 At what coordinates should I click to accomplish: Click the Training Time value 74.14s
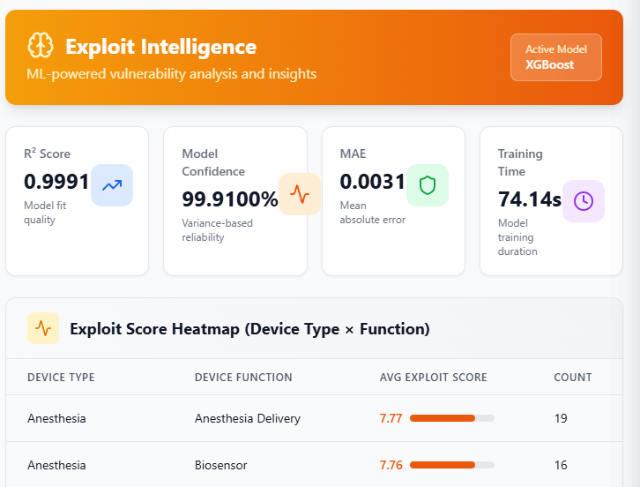(x=530, y=199)
